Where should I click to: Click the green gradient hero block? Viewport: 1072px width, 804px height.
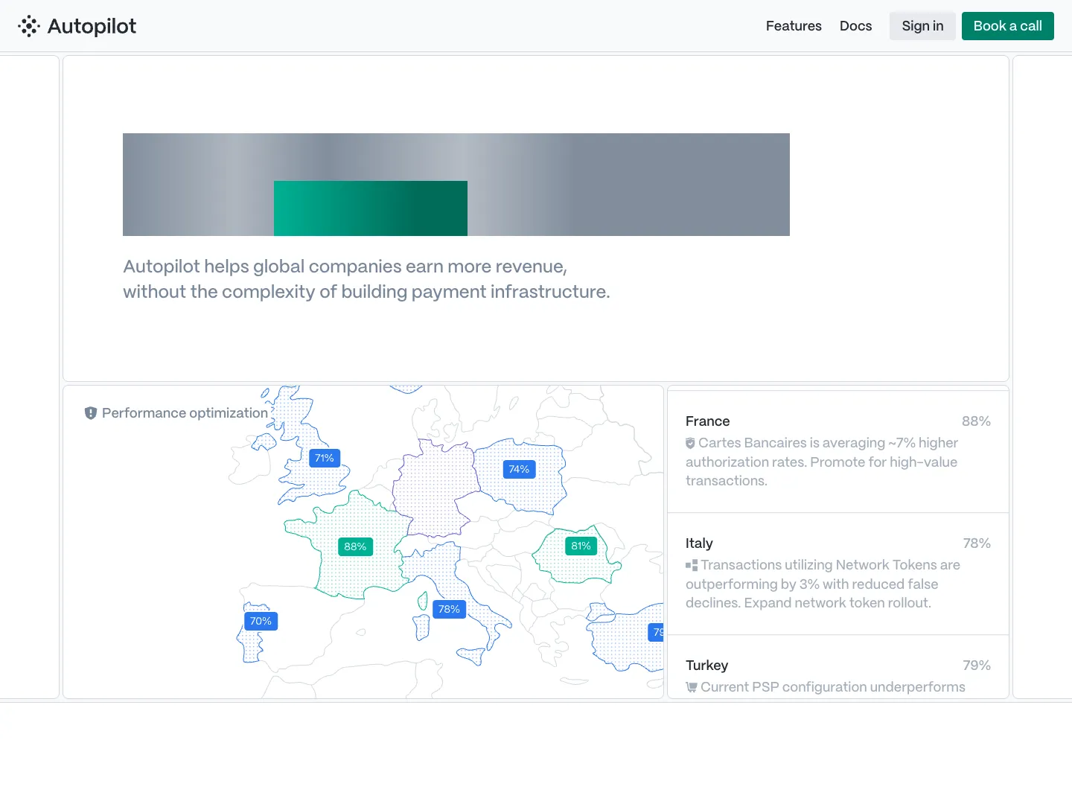click(x=371, y=208)
